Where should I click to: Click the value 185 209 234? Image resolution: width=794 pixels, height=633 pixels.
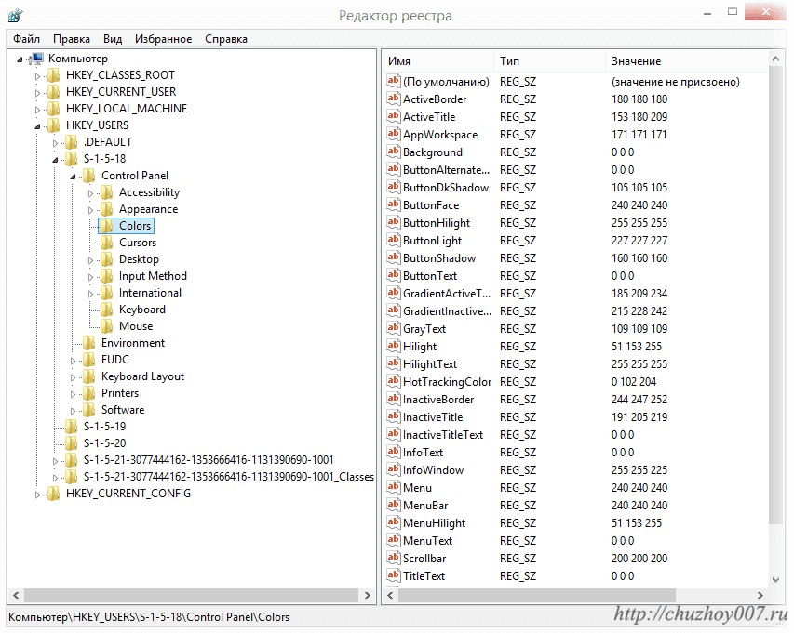[x=639, y=293]
